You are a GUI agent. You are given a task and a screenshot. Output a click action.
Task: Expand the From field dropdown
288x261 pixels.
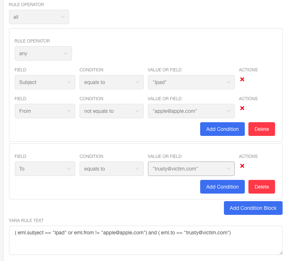pyautogui.click(x=45, y=111)
